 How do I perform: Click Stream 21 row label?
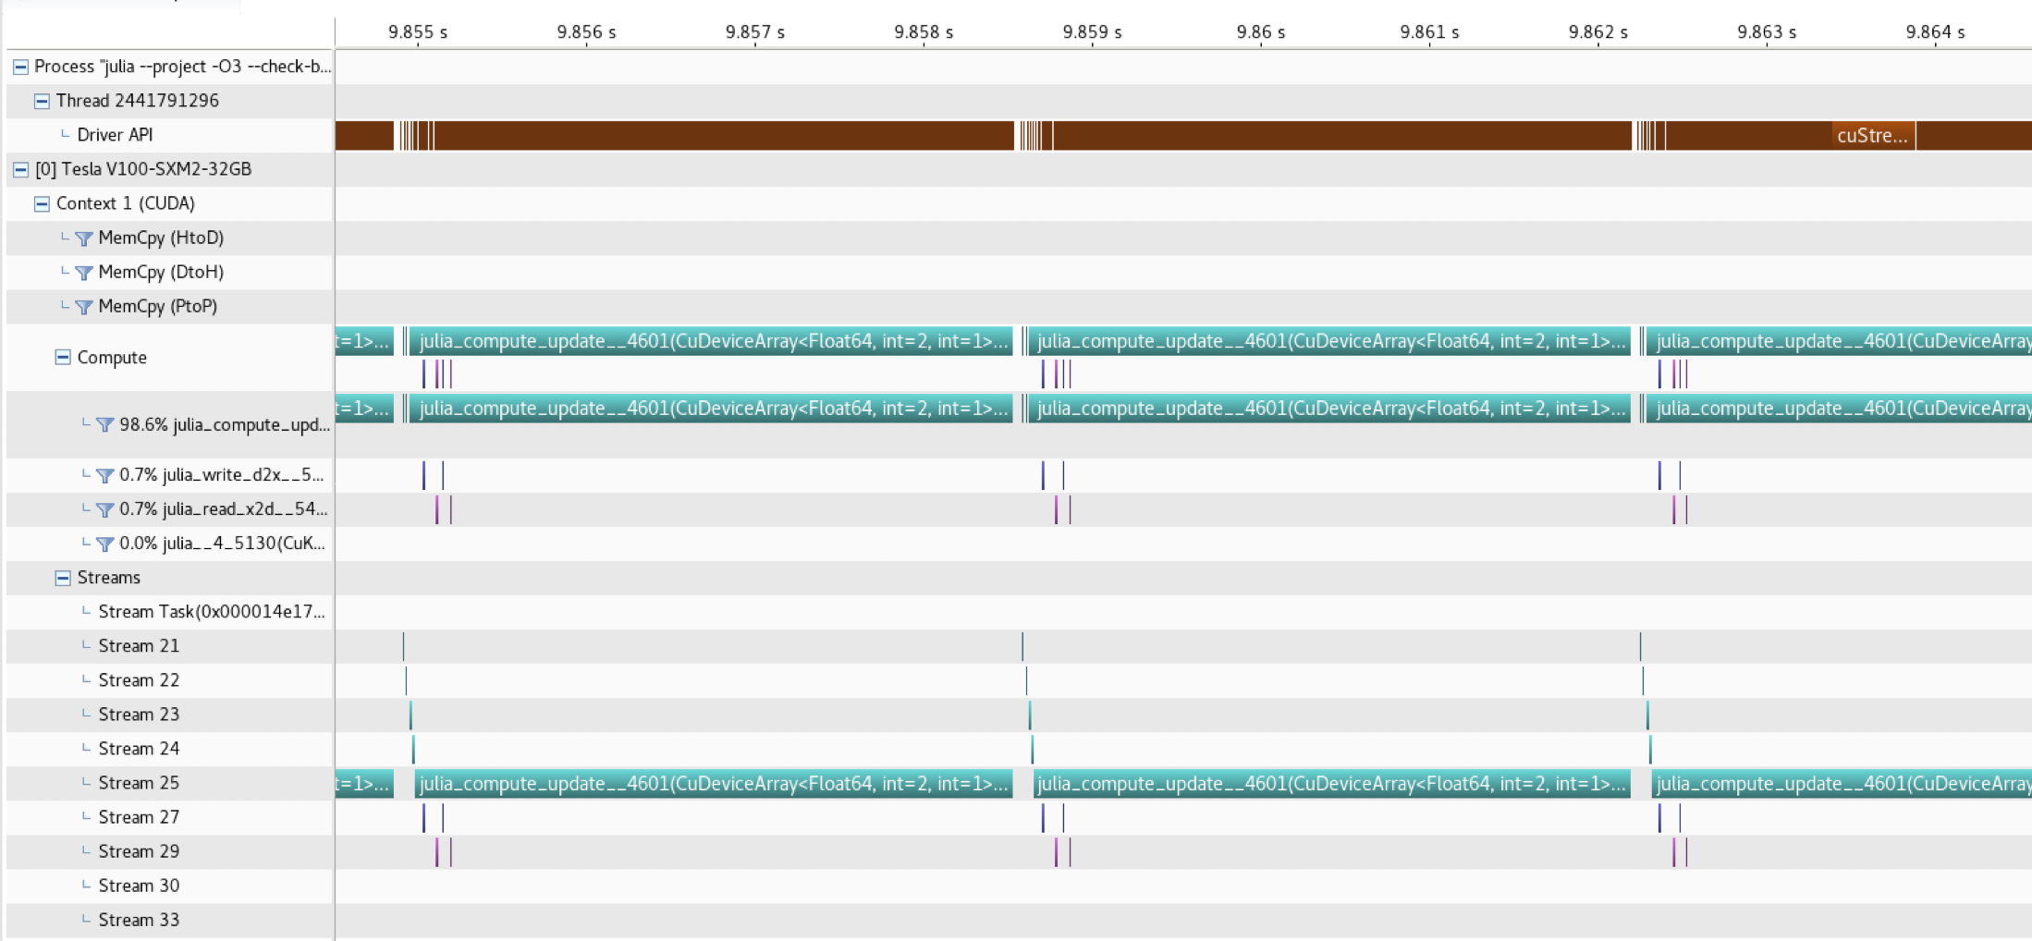pyautogui.click(x=139, y=646)
